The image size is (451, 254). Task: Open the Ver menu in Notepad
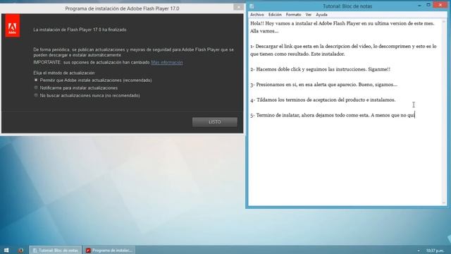click(x=309, y=14)
